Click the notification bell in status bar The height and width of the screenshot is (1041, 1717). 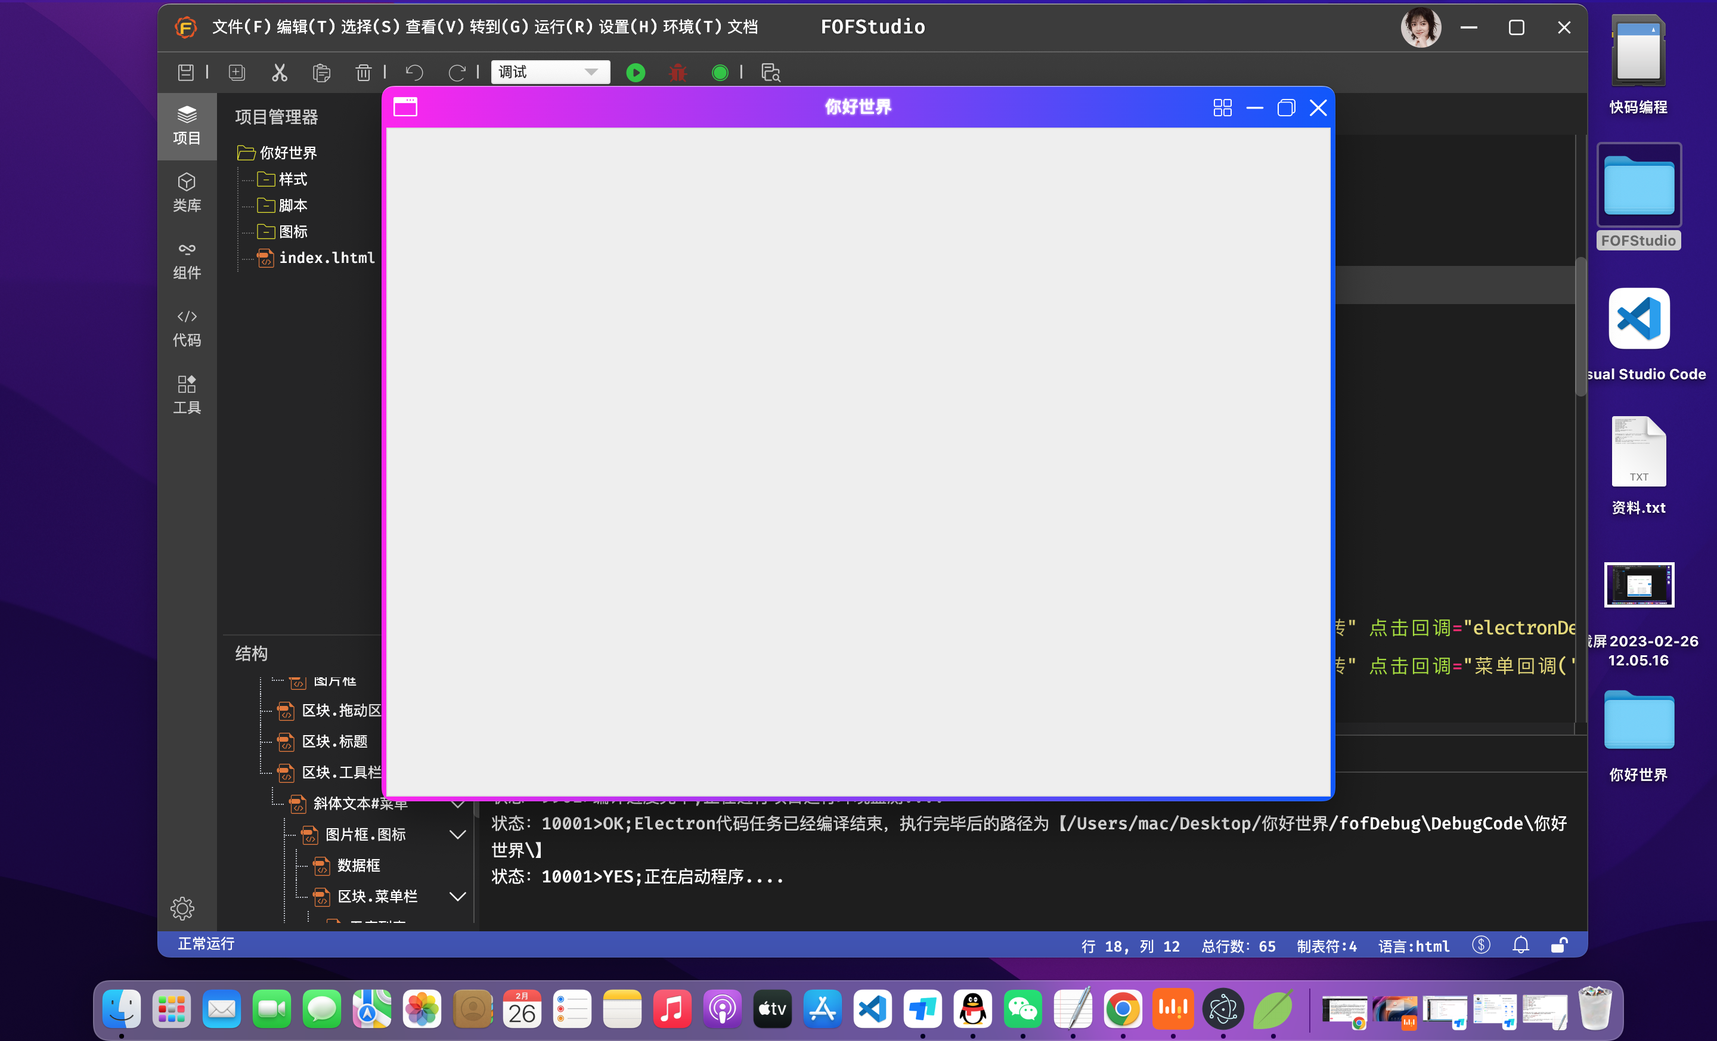pos(1520,945)
